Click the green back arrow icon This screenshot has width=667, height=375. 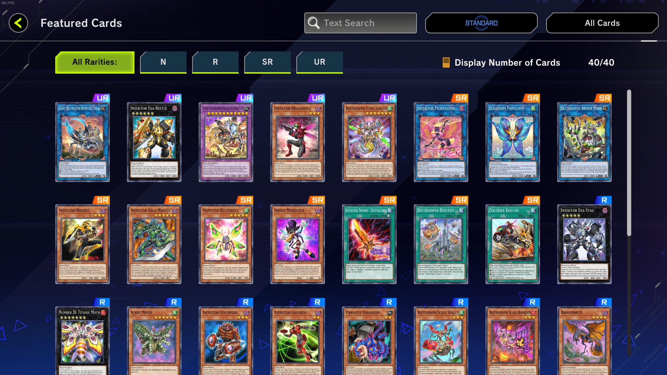point(18,23)
